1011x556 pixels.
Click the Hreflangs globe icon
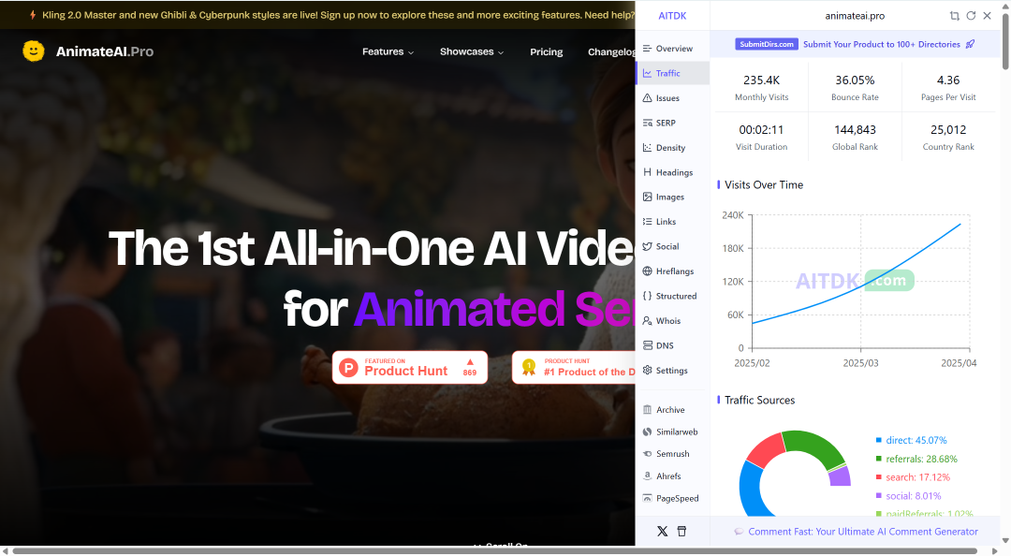click(x=648, y=271)
